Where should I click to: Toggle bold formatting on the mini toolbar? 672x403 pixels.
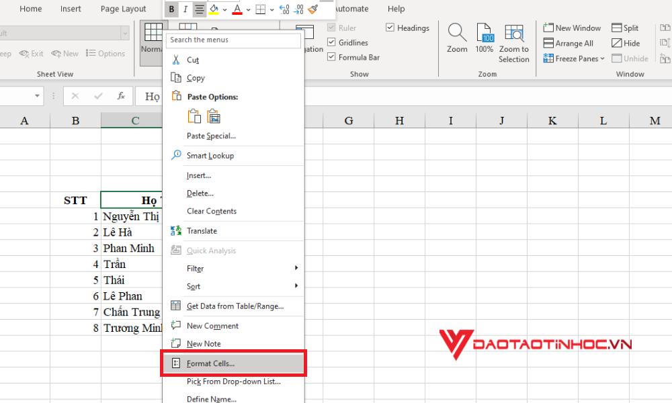(x=171, y=9)
